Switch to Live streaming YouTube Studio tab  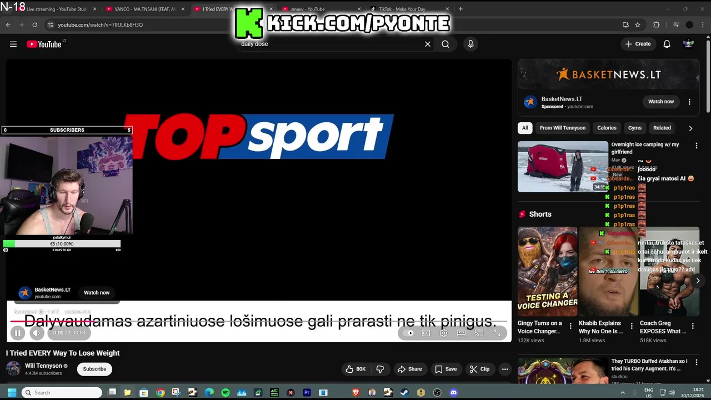tap(57, 9)
